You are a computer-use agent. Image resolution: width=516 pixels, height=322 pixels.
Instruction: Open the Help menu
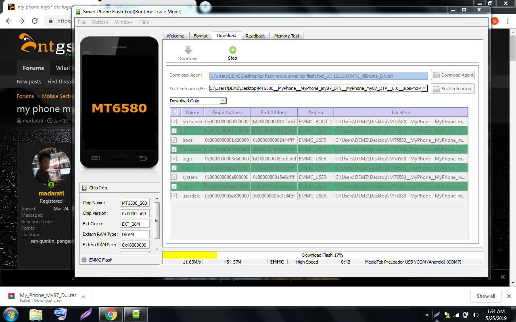point(144,22)
